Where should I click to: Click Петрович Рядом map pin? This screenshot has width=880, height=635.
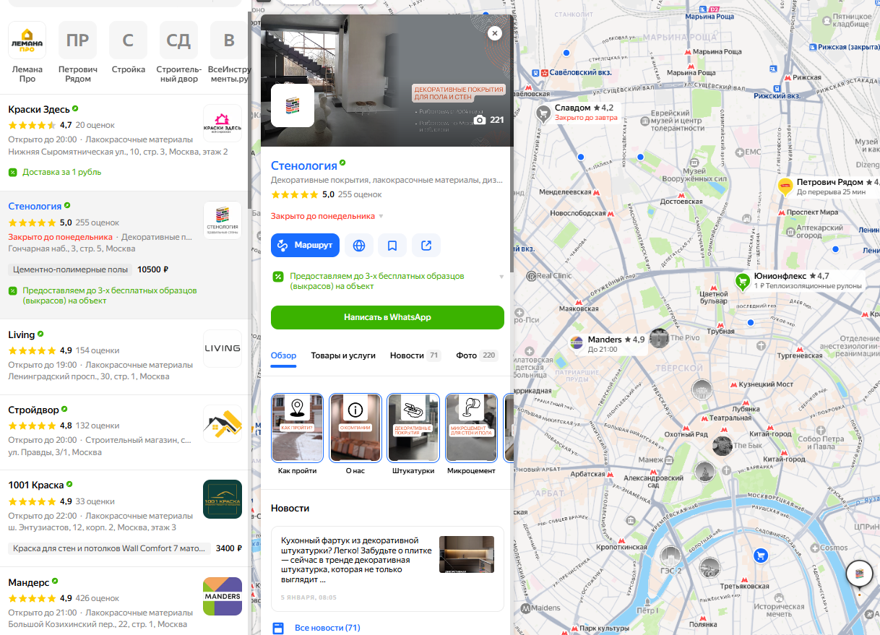click(785, 187)
